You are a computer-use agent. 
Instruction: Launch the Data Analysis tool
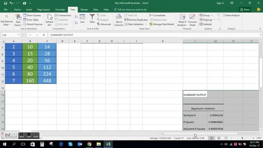pos(231,15)
